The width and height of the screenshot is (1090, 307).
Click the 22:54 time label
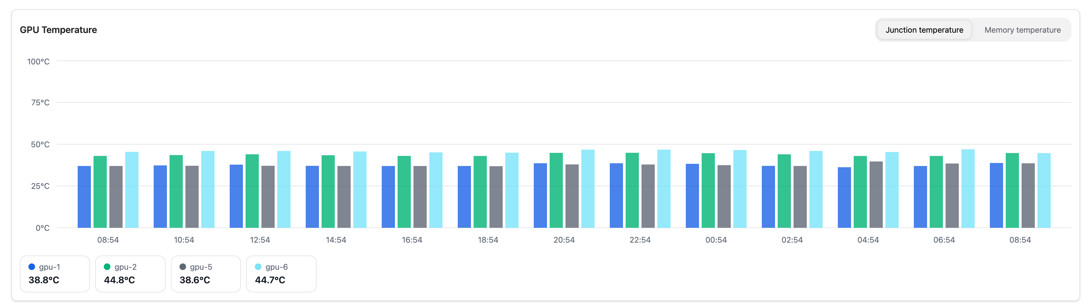point(640,239)
